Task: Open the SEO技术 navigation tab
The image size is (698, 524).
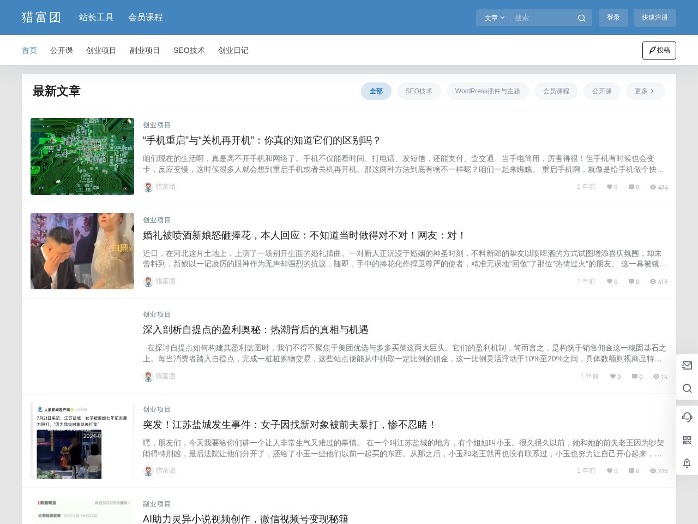Action: pyautogui.click(x=189, y=50)
